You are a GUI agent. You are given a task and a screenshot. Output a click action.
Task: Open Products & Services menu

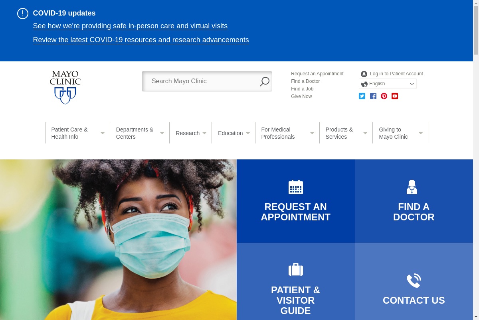339,133
